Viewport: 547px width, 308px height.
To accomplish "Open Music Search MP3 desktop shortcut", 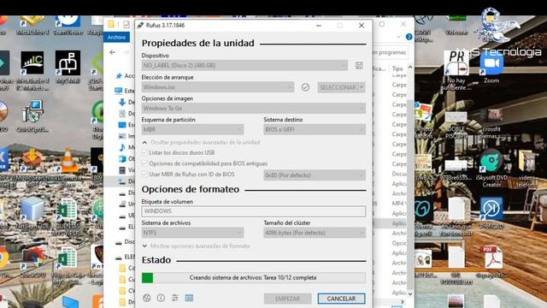I will (x=32, y=167).
